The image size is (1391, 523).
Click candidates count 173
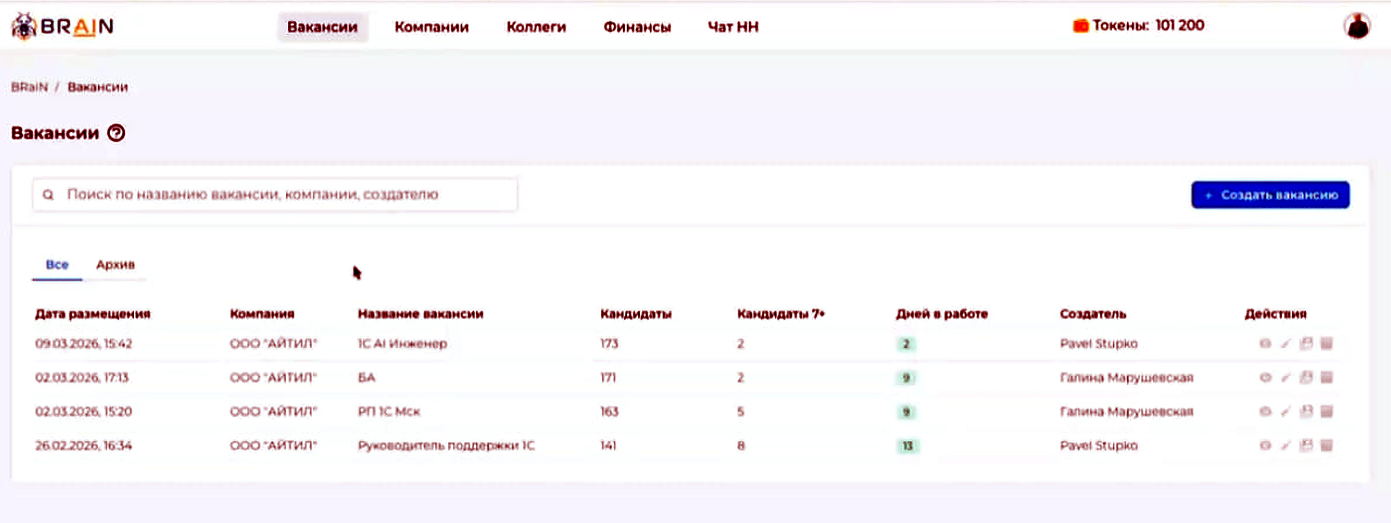coord(609,343)
